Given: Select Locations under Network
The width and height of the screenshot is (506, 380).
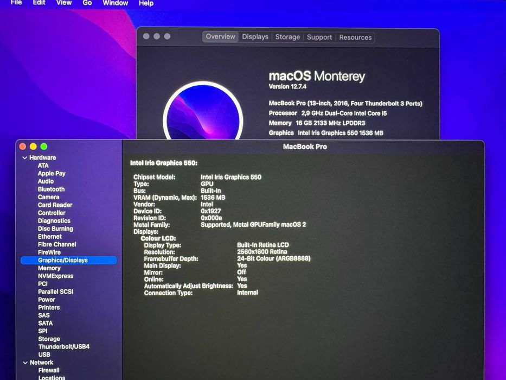Looking at the screenshot, I should (52, 377).
